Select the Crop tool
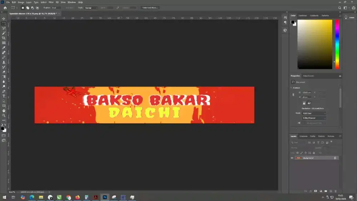Viewport: 357px width, 201px height. pos(4,38)
